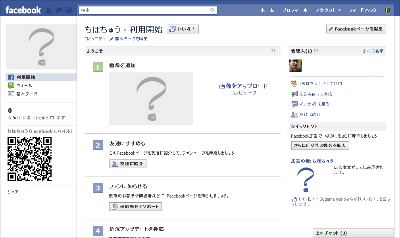Click さらにビジネス機会を拡大 button
The height and width of the screenshot is (238, 400).
tap(320, 146)
